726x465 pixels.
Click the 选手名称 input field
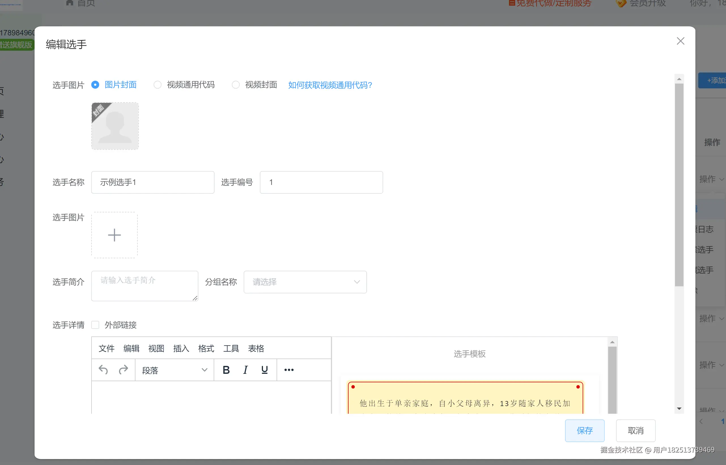152,182
